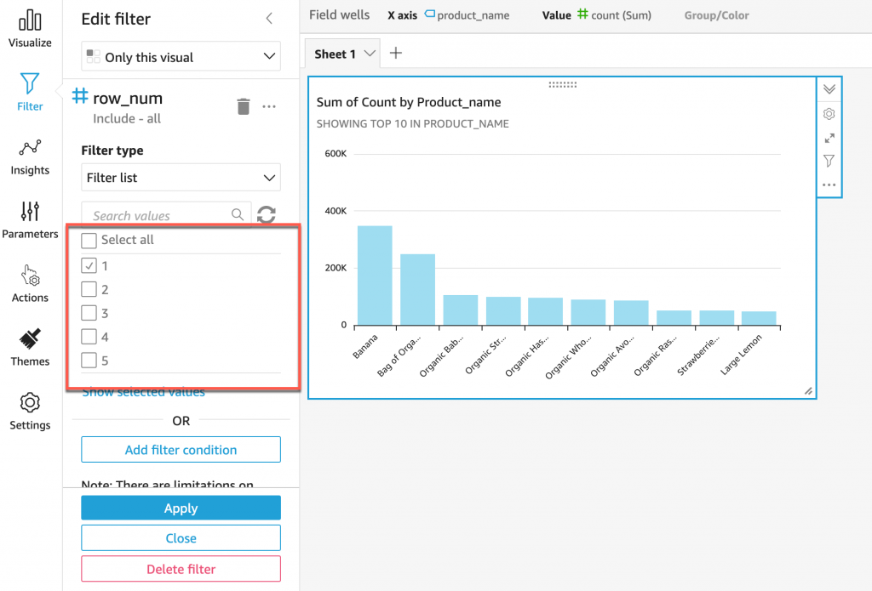
Task: Open the Only this visual dropdown
Action: tap(181, 57)
